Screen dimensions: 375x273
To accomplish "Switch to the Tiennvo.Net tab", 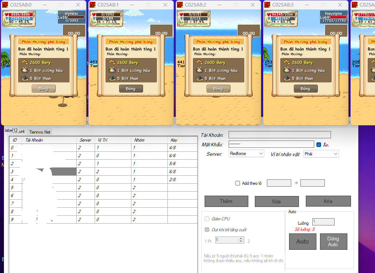I will (40, 132).
